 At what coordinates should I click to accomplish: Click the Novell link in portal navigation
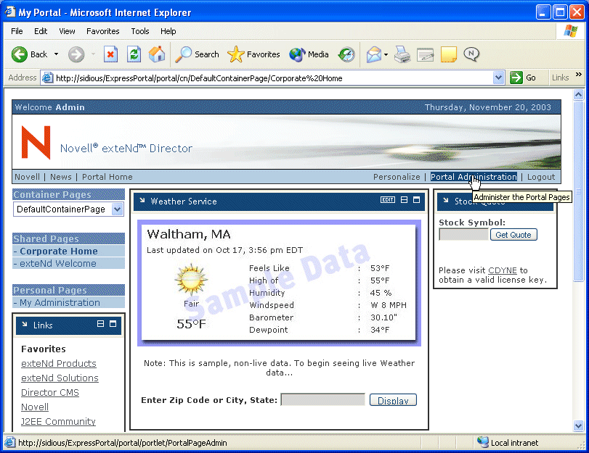[x=27, y=177]
